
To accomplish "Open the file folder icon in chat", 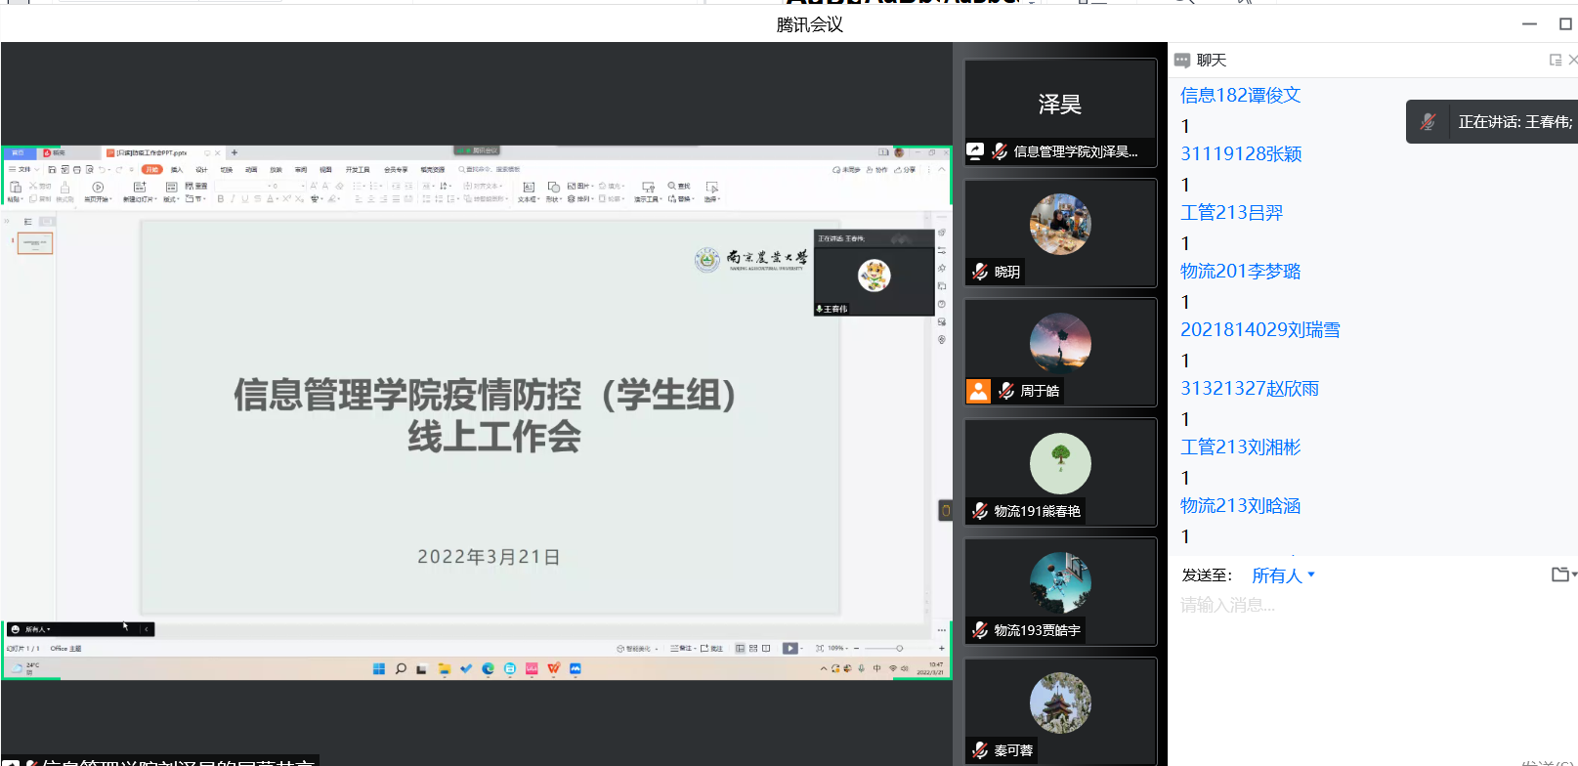I will coord(1560,574).
